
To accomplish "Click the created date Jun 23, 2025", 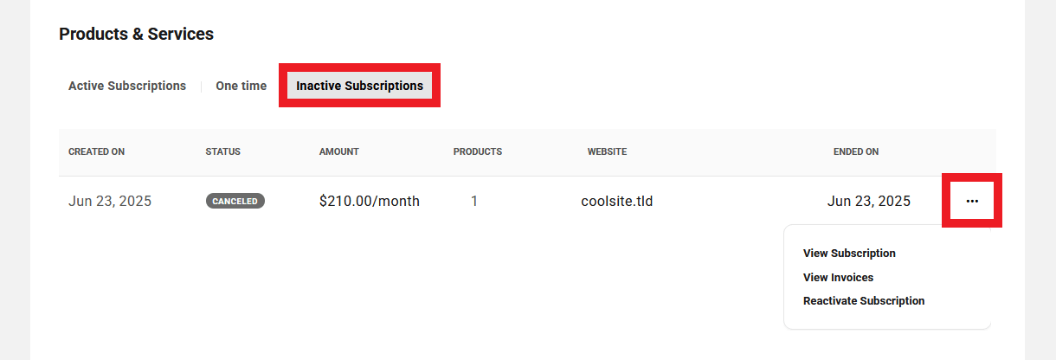I will pyautogui.click(x=110, y=202).
